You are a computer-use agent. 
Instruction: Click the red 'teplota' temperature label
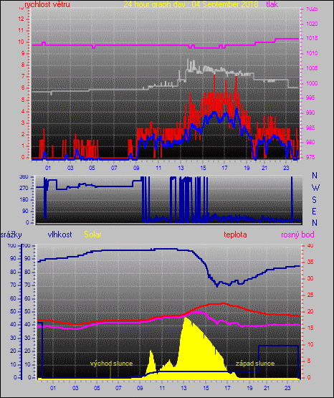[235, 234]
